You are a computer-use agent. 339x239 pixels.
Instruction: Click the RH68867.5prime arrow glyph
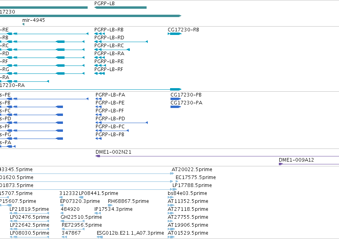(110, 205)
